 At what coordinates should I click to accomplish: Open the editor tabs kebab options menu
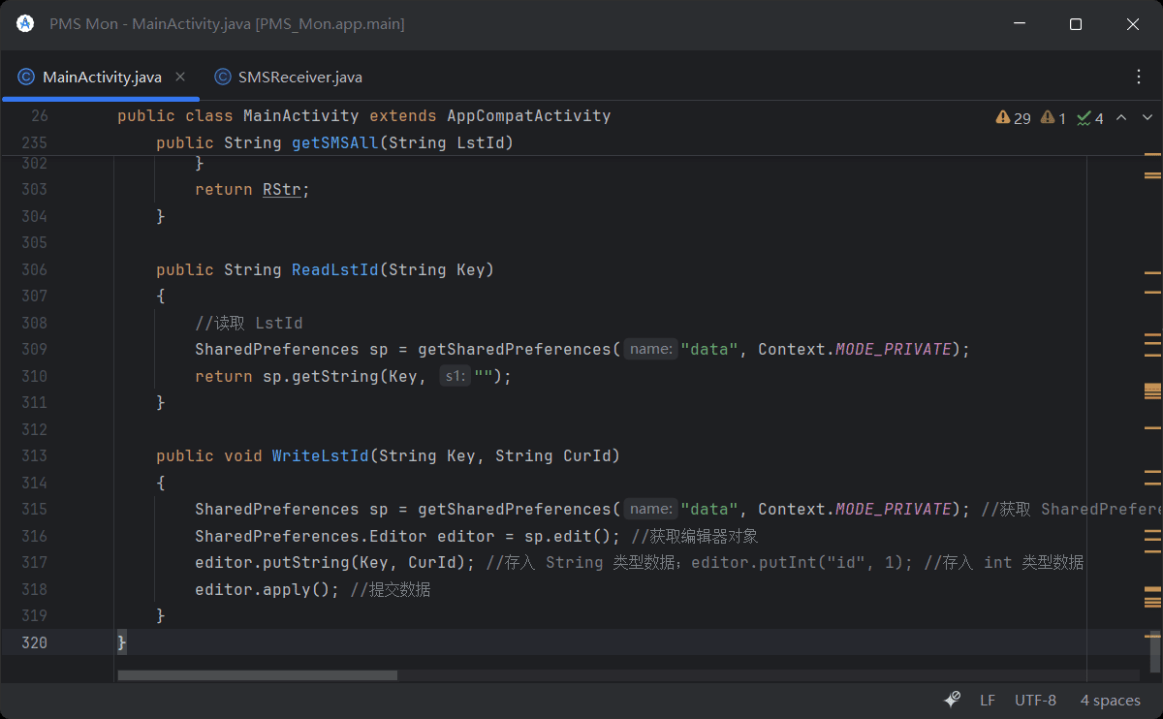pyautogui.click(x=1139, y=76)
